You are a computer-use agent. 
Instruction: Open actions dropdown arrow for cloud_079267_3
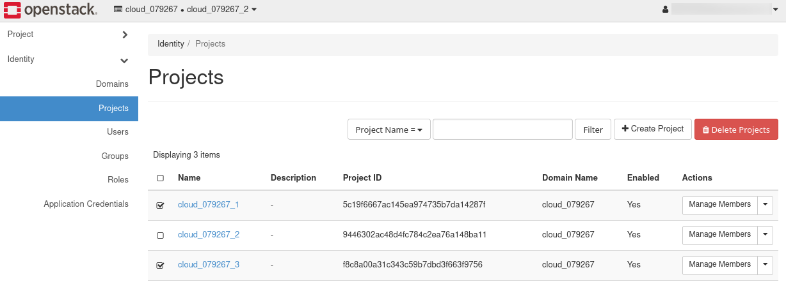click(x=766, y=265)
